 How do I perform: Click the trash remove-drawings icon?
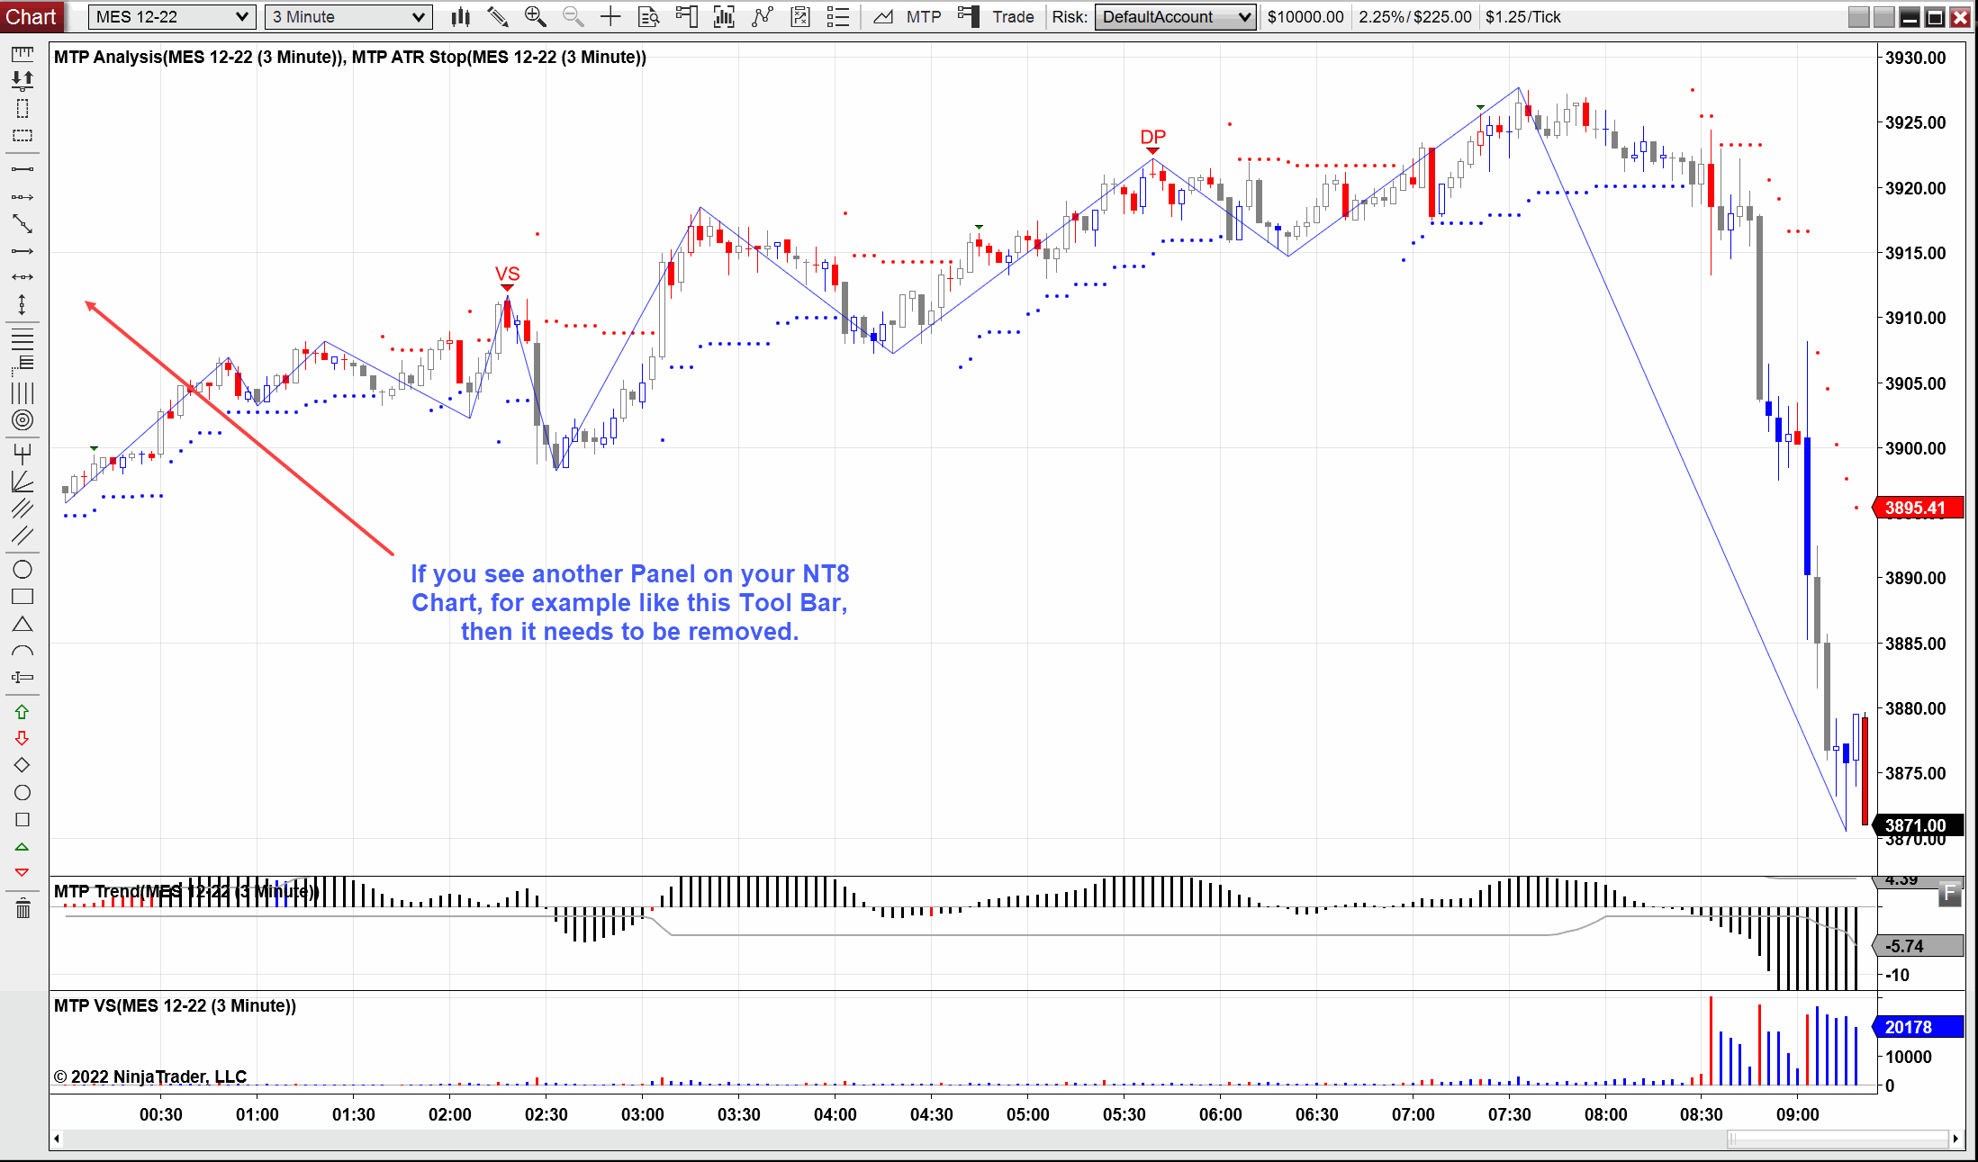tap(23, 909)
